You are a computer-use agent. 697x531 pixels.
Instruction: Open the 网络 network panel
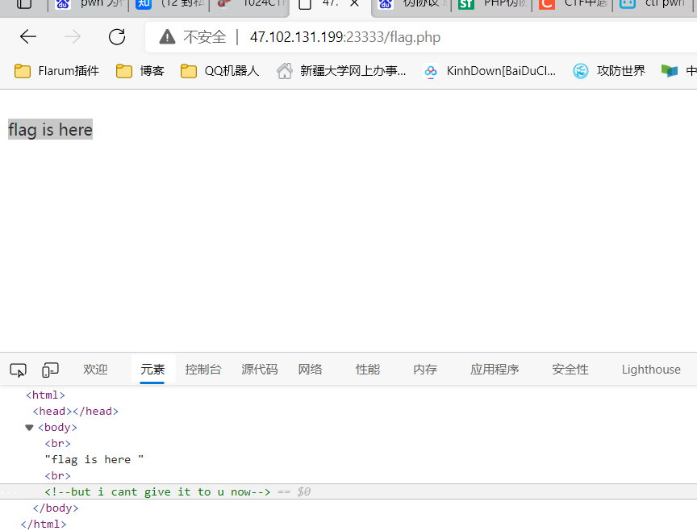pos(310,369)
